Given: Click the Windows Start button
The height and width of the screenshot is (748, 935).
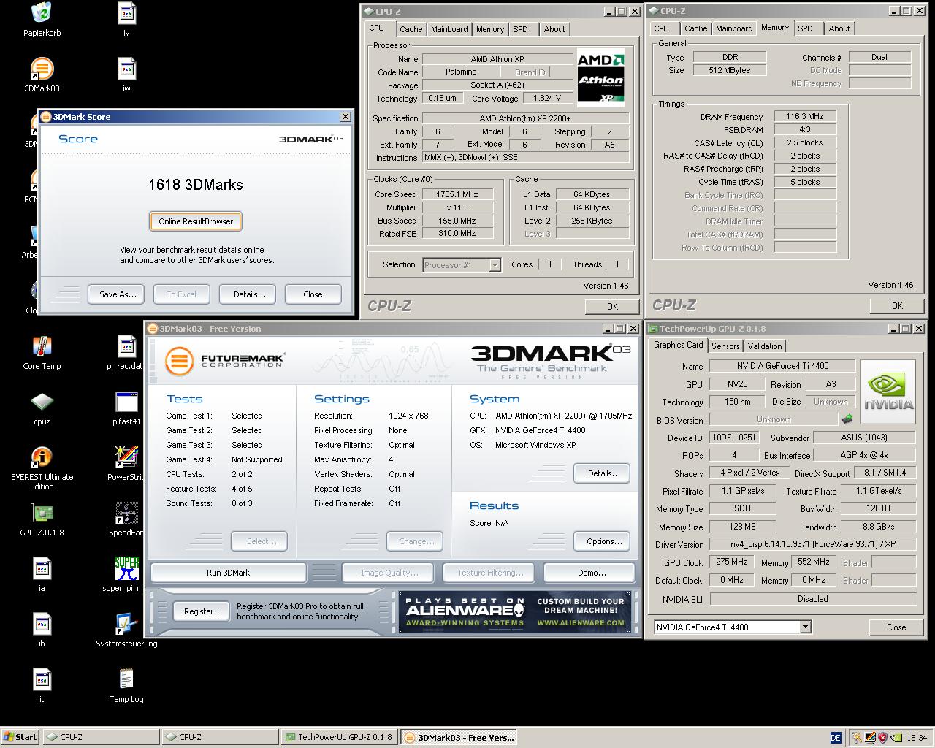Looking at the screenshot, I should pos(20,737).
